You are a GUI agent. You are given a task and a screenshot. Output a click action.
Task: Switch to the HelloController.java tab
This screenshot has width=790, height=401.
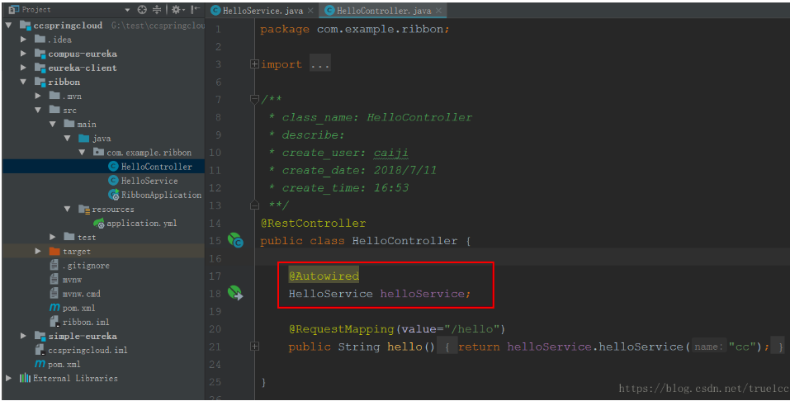click(384, 11)
